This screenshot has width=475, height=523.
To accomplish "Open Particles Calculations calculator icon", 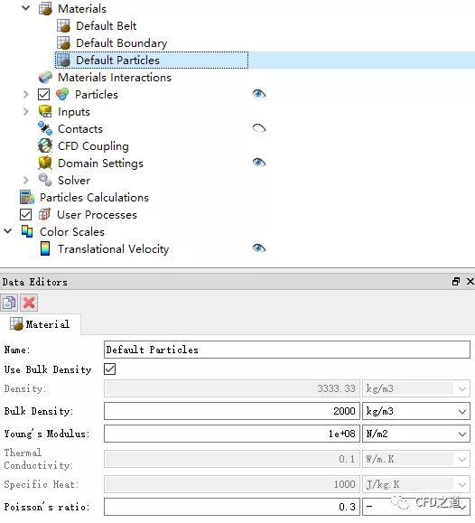I will [27, 198].
